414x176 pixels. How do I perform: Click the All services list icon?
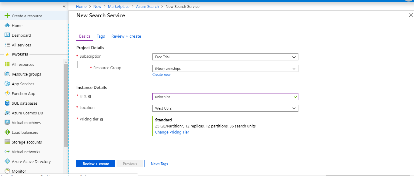point(7,45)
